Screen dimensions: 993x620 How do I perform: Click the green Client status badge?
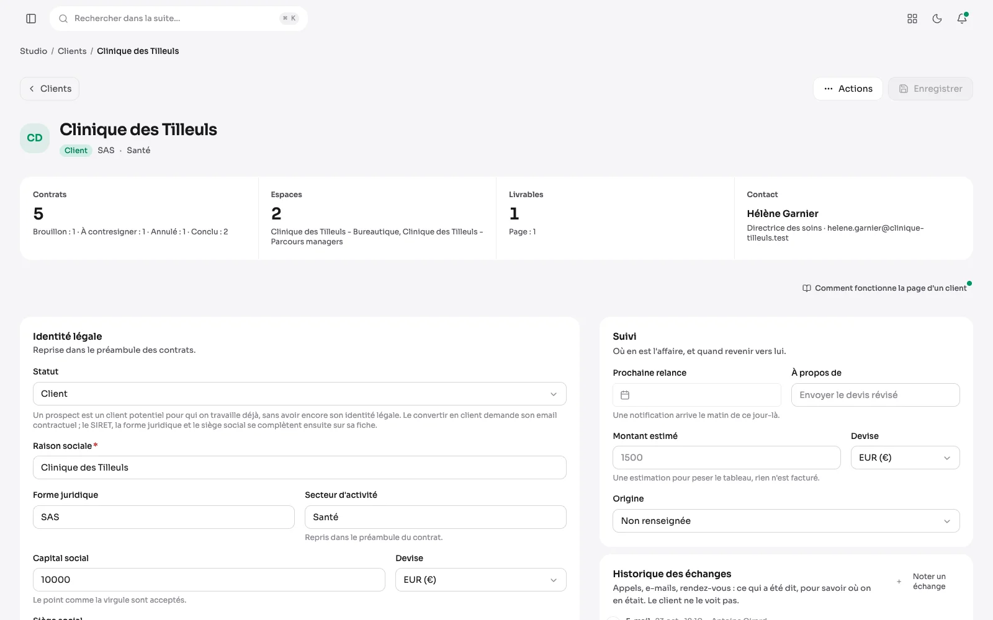click(x=76, y=151)
